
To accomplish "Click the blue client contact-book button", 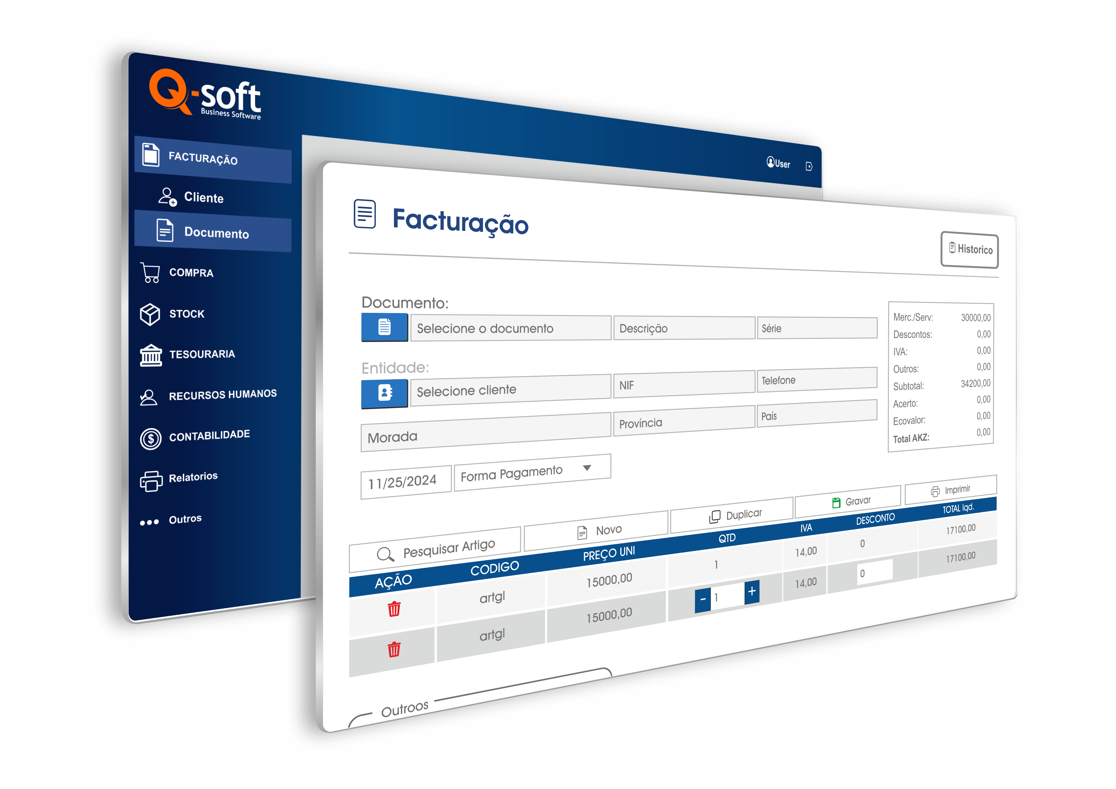I will (384, 394).
